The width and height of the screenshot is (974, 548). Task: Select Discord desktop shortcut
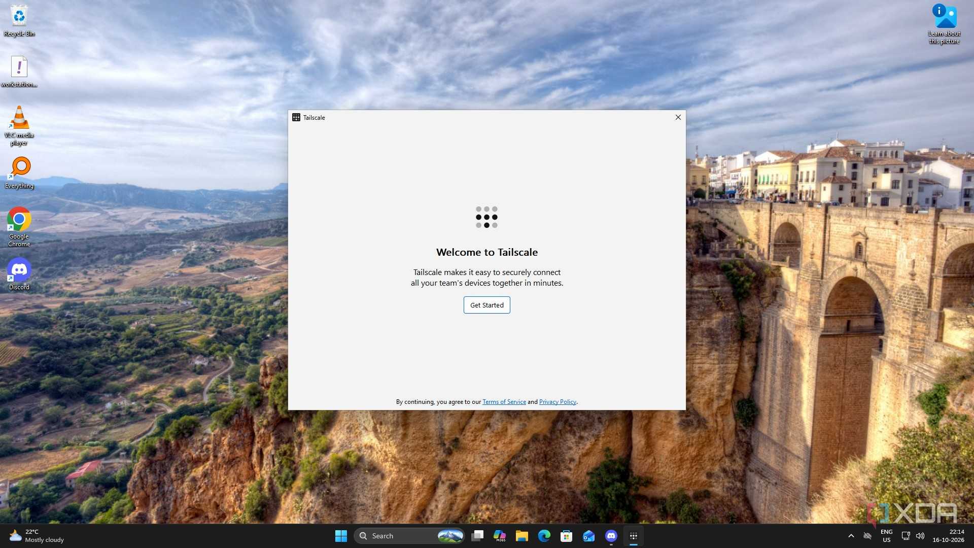(x=19, y=275)
